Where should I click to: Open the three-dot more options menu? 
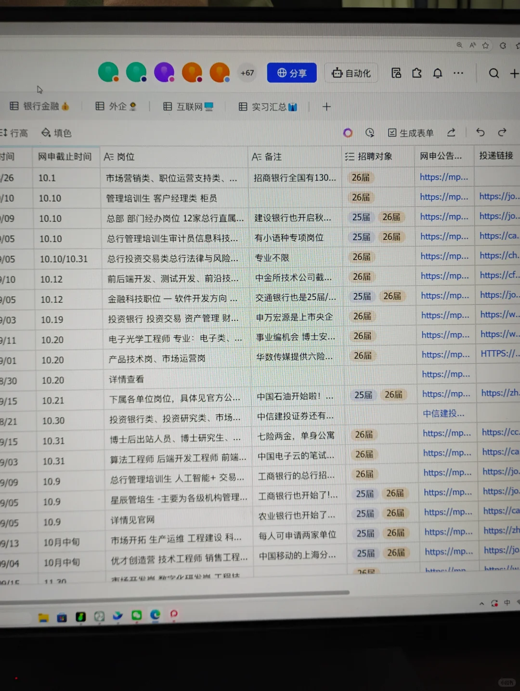[x=458, y=73]
